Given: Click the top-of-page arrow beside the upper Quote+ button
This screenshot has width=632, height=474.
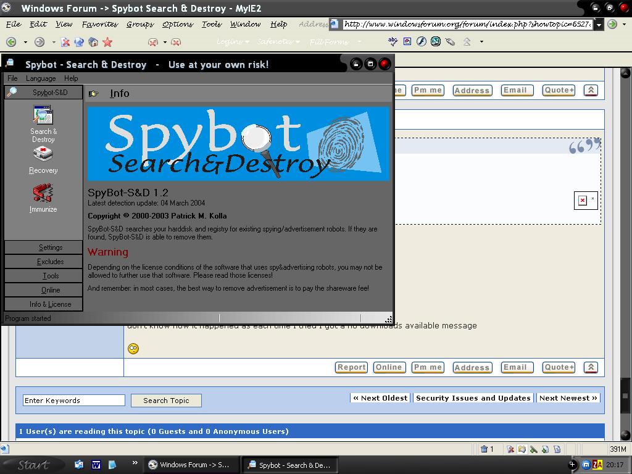Looking at the screenshot, I should 591,90.
